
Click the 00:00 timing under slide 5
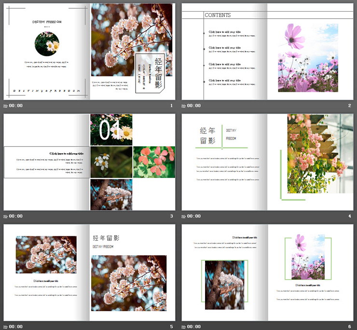point(16,327)
